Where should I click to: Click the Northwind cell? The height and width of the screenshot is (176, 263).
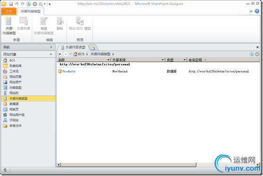click(x=120, y=71)
